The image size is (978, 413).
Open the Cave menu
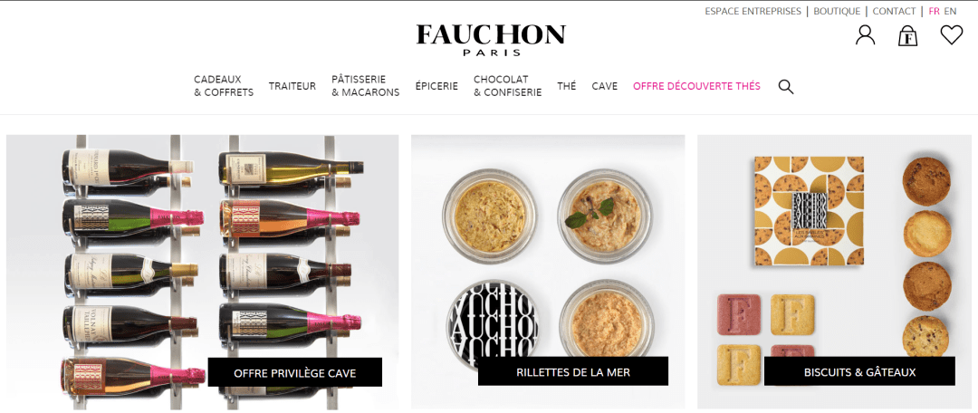[604, 86]
